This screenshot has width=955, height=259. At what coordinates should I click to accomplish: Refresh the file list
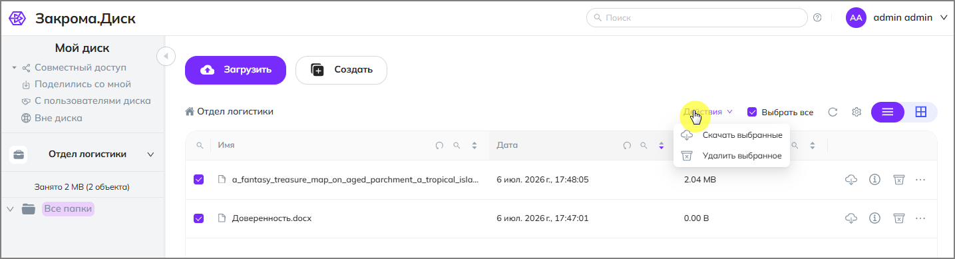[833, 112]
